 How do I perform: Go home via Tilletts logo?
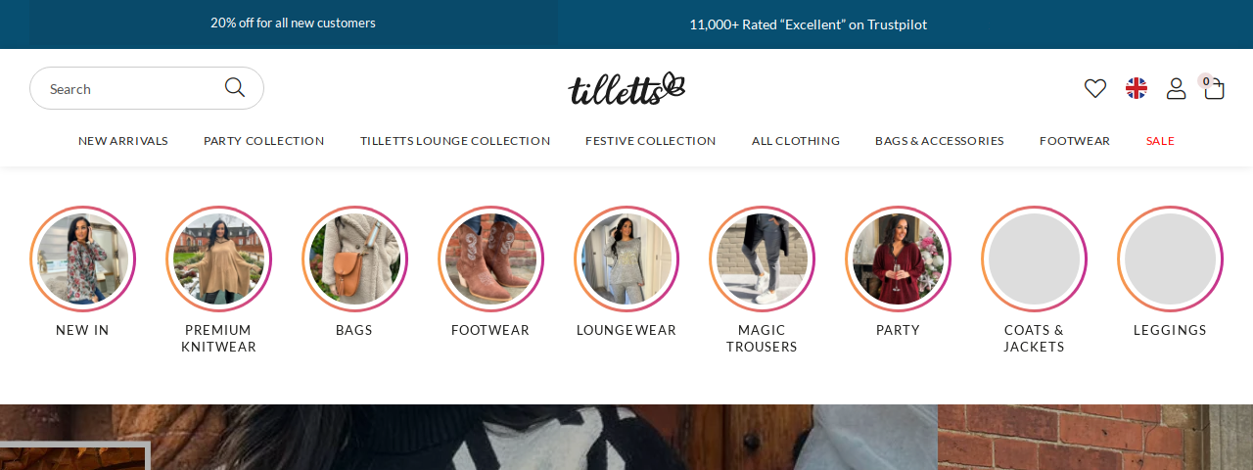click(626, 88)
